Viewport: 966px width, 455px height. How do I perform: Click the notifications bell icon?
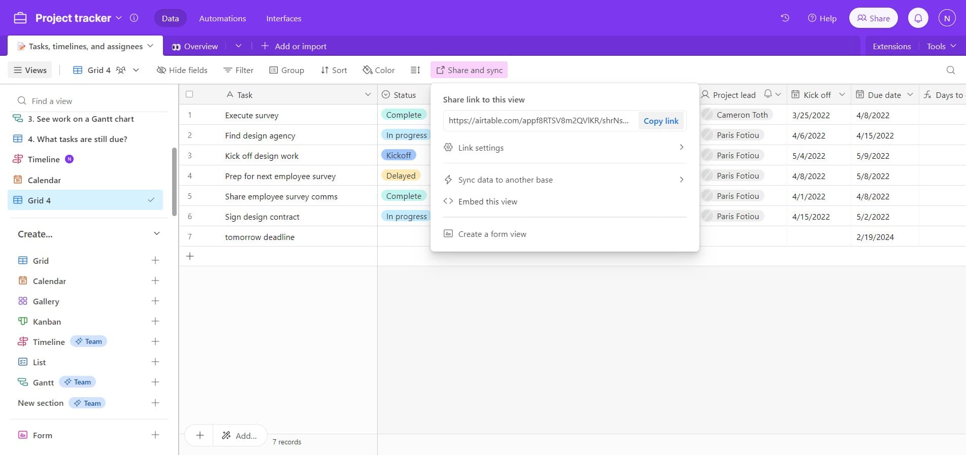coord(918,18)
